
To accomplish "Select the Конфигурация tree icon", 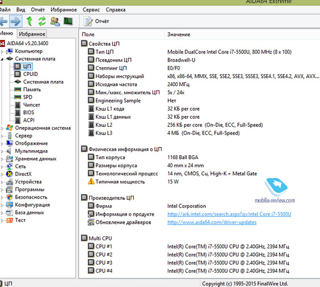I will [x=9, y=205].
